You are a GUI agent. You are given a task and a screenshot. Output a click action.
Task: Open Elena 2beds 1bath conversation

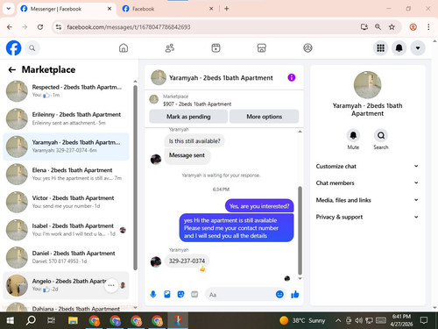[66, 175]
